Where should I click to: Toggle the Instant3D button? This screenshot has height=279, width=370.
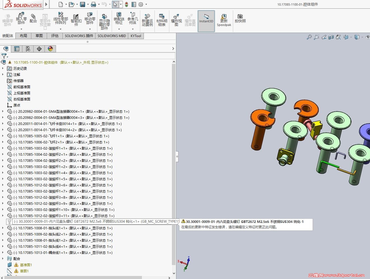coord(206,21)
